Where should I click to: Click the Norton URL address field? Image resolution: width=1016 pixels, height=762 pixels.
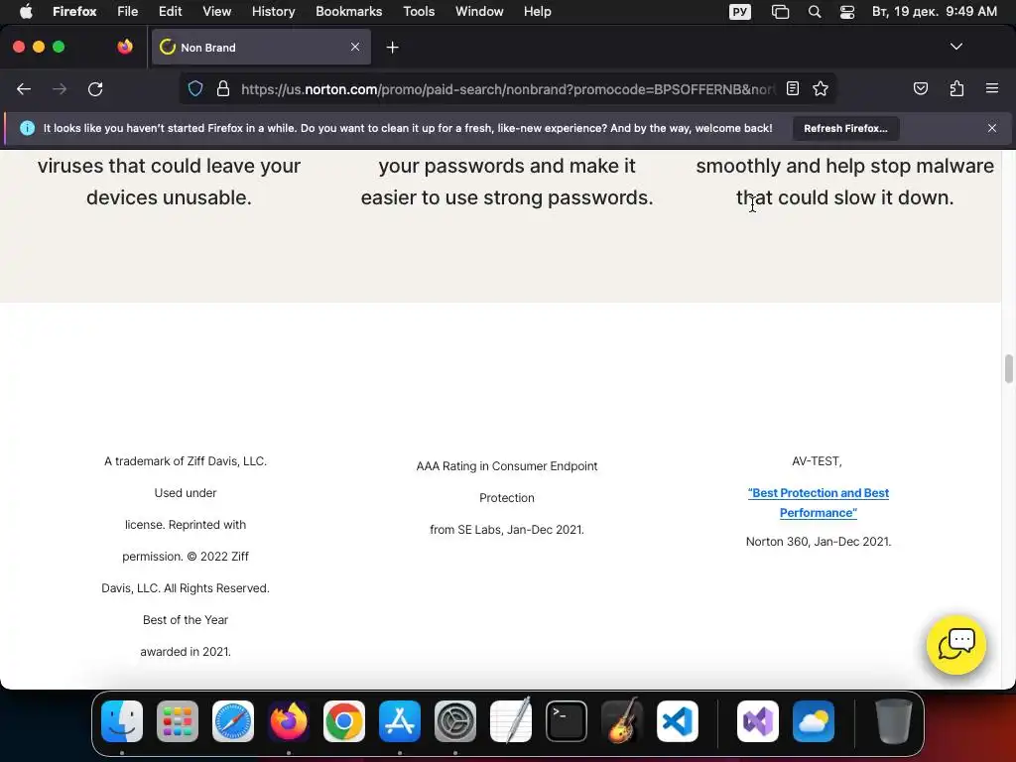tap(507, 88)
